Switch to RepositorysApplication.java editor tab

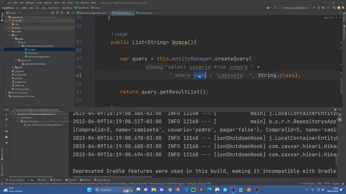[92, 13]
